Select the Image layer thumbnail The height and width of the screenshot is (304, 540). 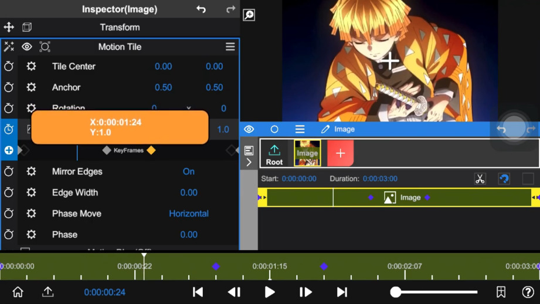307,153
